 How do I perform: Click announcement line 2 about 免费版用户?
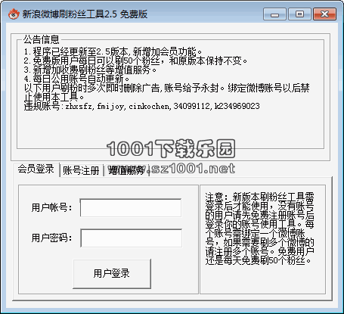pos(135,61)
